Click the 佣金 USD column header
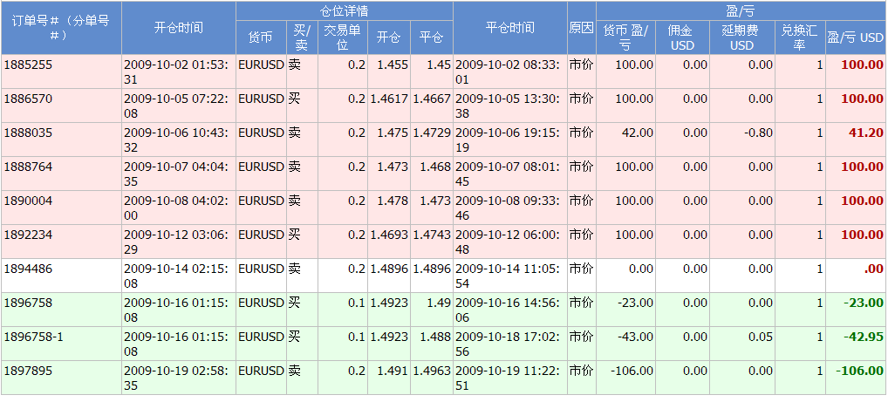The image size is (895, 402). 682,38
